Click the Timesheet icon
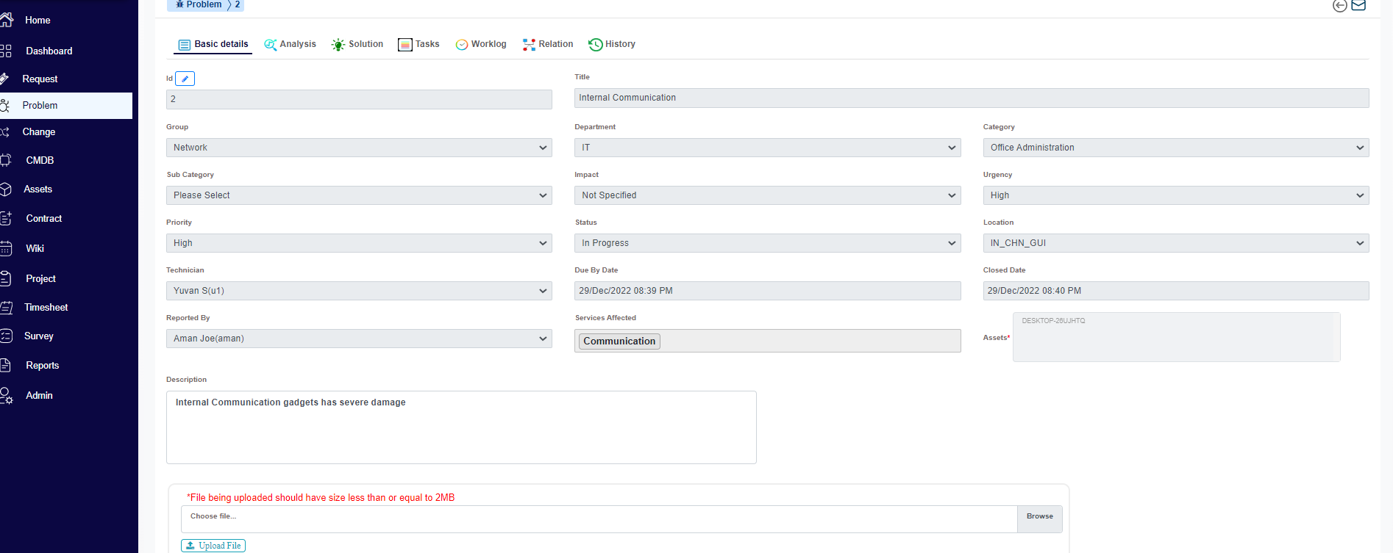This screenshot has height=553, width=1393. coord(6,308)
